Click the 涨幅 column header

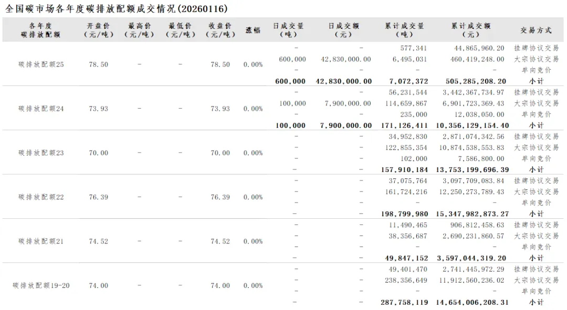(253, 30)
